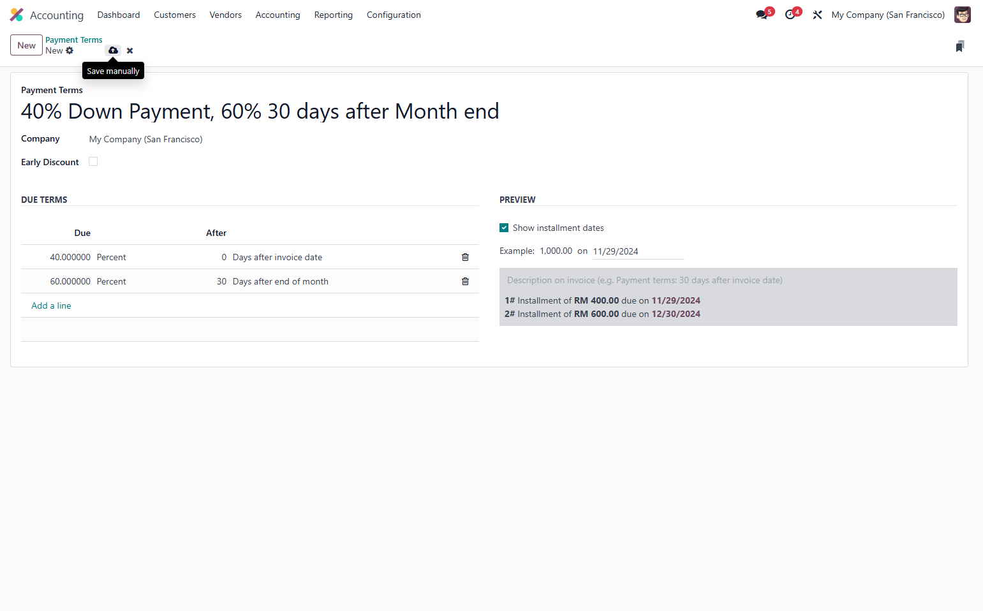The height and width of the screenshot is (611, 983).
Task: Edit the 40.000000 due value
Action: tap(70, 257)
